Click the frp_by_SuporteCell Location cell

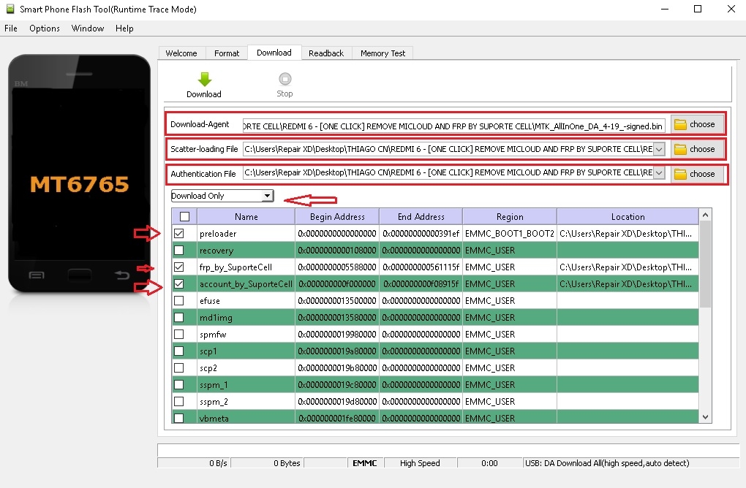pyautogui.click(x=628, y=267)
